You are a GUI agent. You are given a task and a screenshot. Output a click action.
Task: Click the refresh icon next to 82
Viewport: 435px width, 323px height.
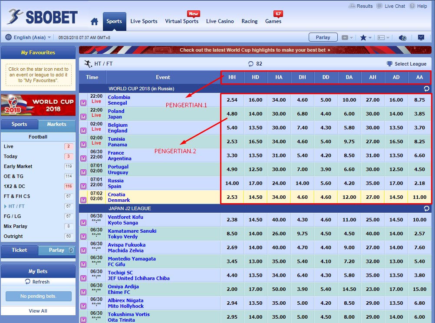(x=251, y=64)
